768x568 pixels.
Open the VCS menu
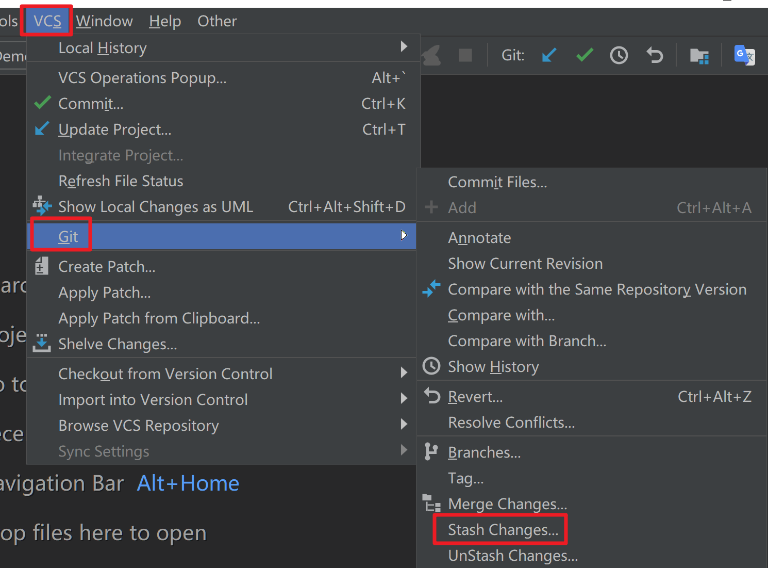[x=47, y=21]
